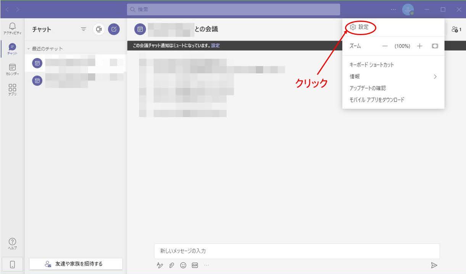
Task: Select 設定 in the dropdown menu
Action: click(359, 27)
